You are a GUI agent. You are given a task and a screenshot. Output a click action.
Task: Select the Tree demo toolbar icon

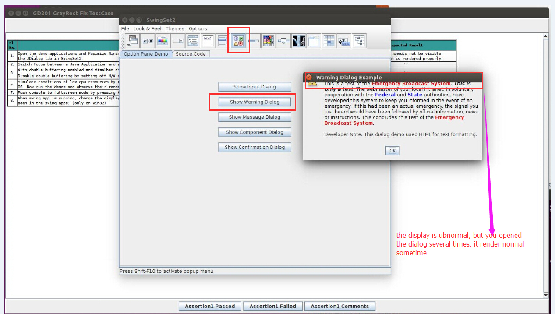coord(359,41)
